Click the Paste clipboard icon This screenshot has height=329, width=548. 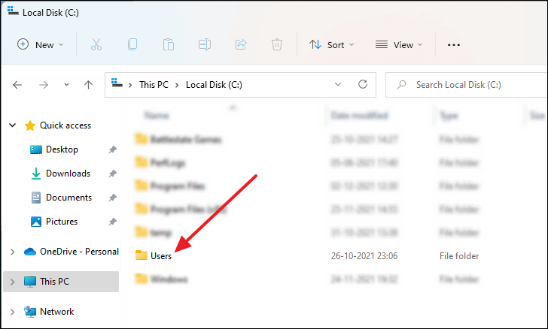169,44
